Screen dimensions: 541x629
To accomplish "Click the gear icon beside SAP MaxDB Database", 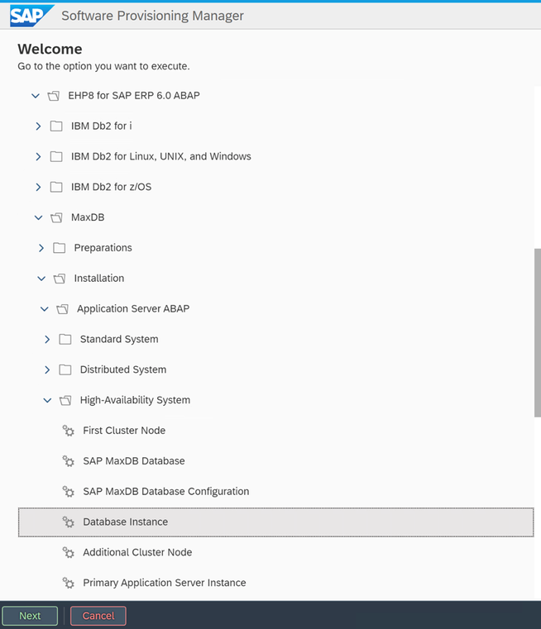I will (x=69, y=461).
